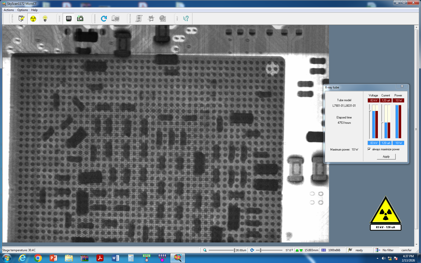
Task: Click the green stage up arrow
Action: point(297,250)
